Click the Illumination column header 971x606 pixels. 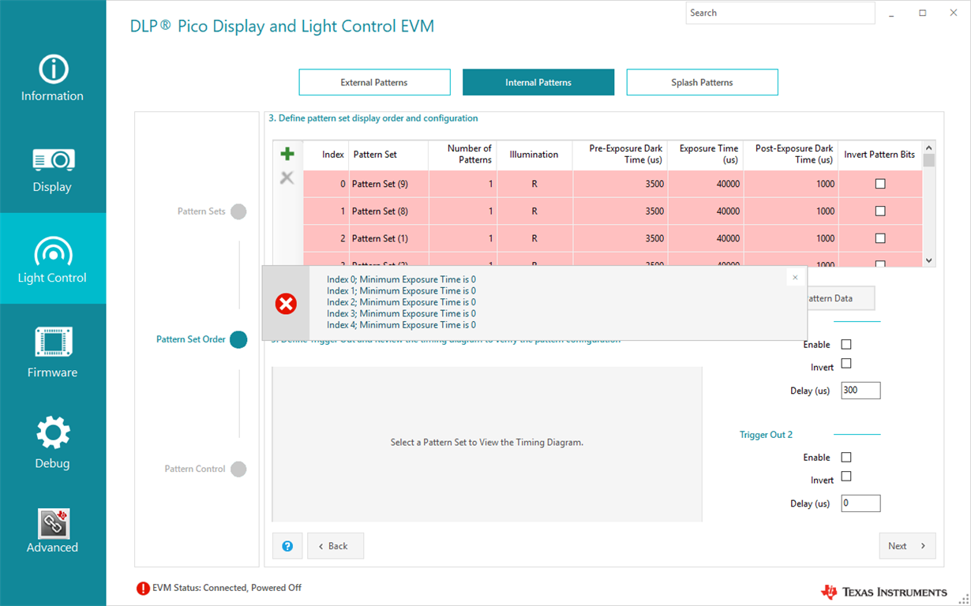[534, 155]
